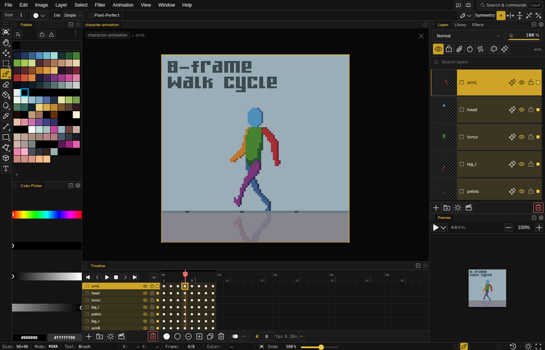Select the Rectangle shape tool
Image resolution: width=545 pixels, height=350 pixels.
click(6, 137)
